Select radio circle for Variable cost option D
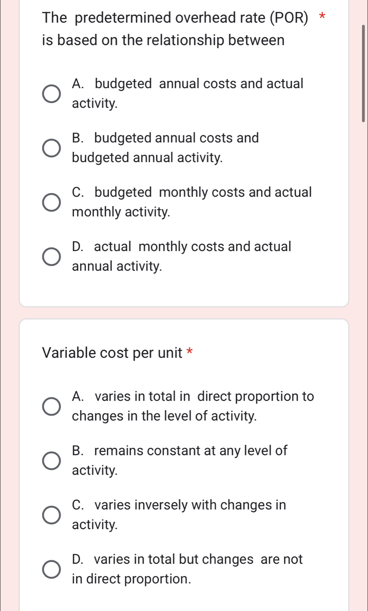 tap(51, 569)
